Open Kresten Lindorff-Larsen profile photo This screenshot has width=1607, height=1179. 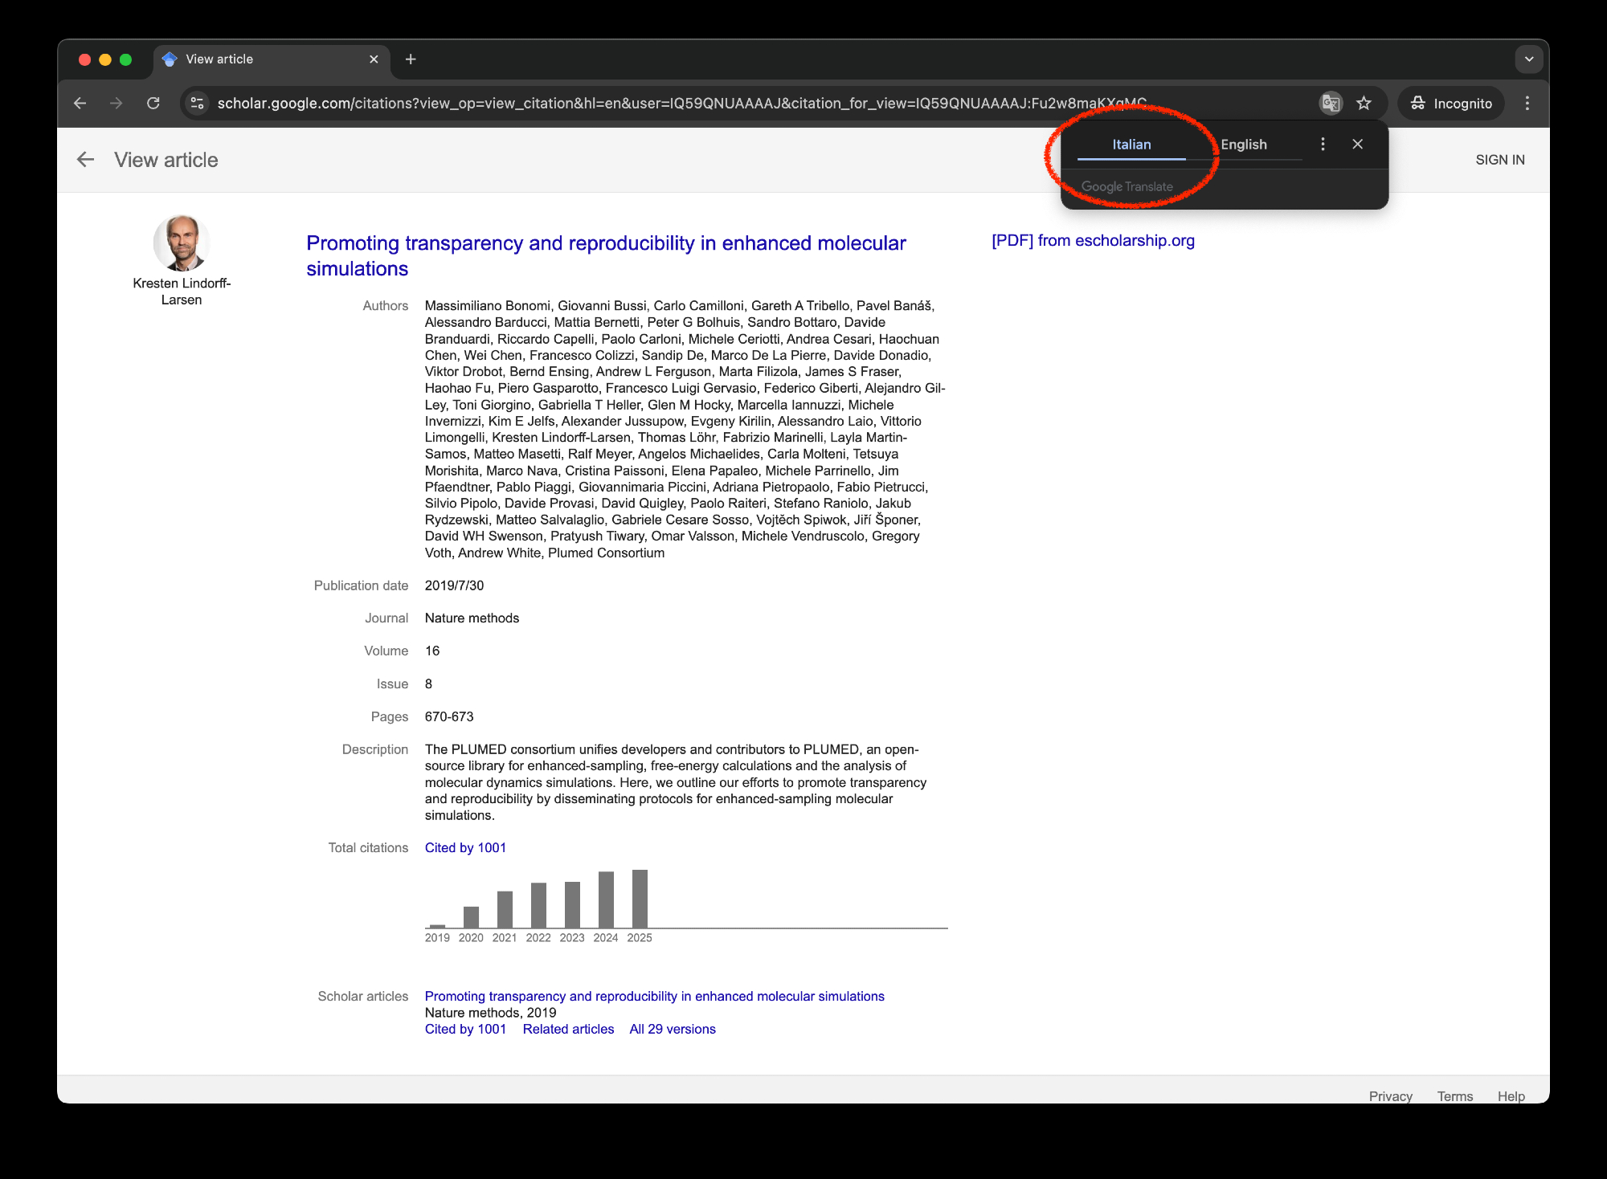182,243
